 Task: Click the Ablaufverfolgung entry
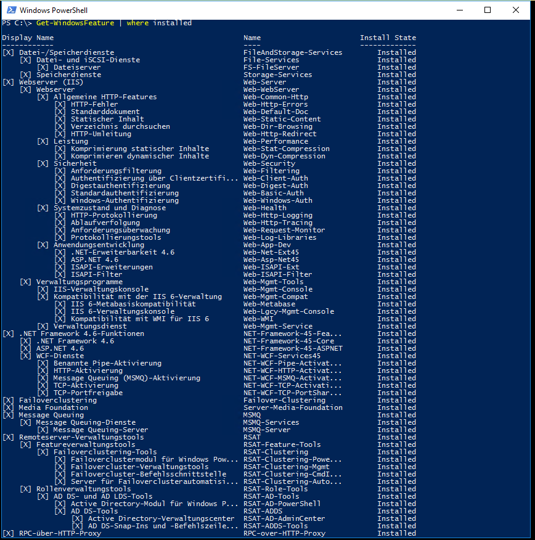point(105,223)
